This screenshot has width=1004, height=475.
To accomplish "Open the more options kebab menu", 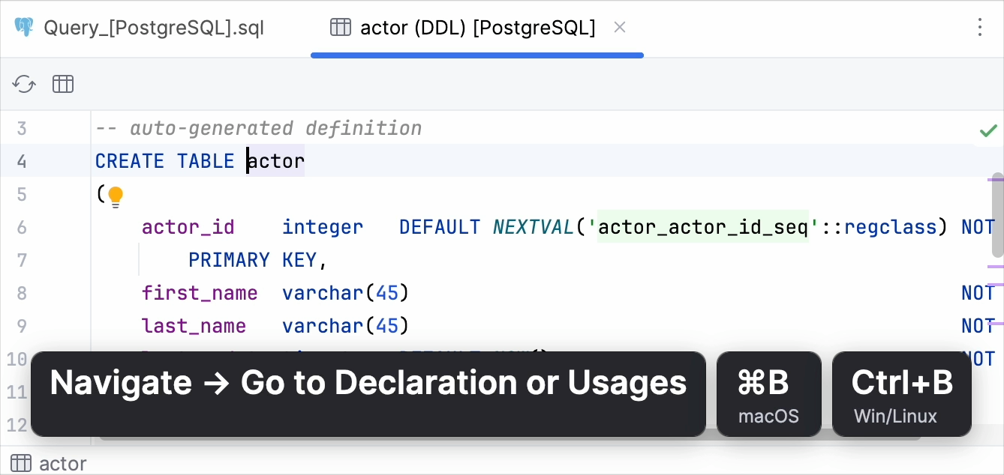I will (x=979, y=27).
